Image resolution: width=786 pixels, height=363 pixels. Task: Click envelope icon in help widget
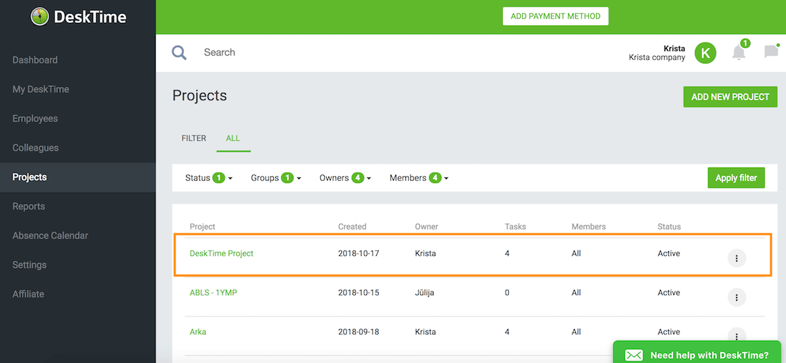tap(633, 355)
